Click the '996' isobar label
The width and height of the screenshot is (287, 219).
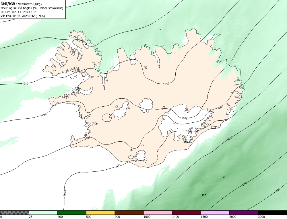[278, 190]
